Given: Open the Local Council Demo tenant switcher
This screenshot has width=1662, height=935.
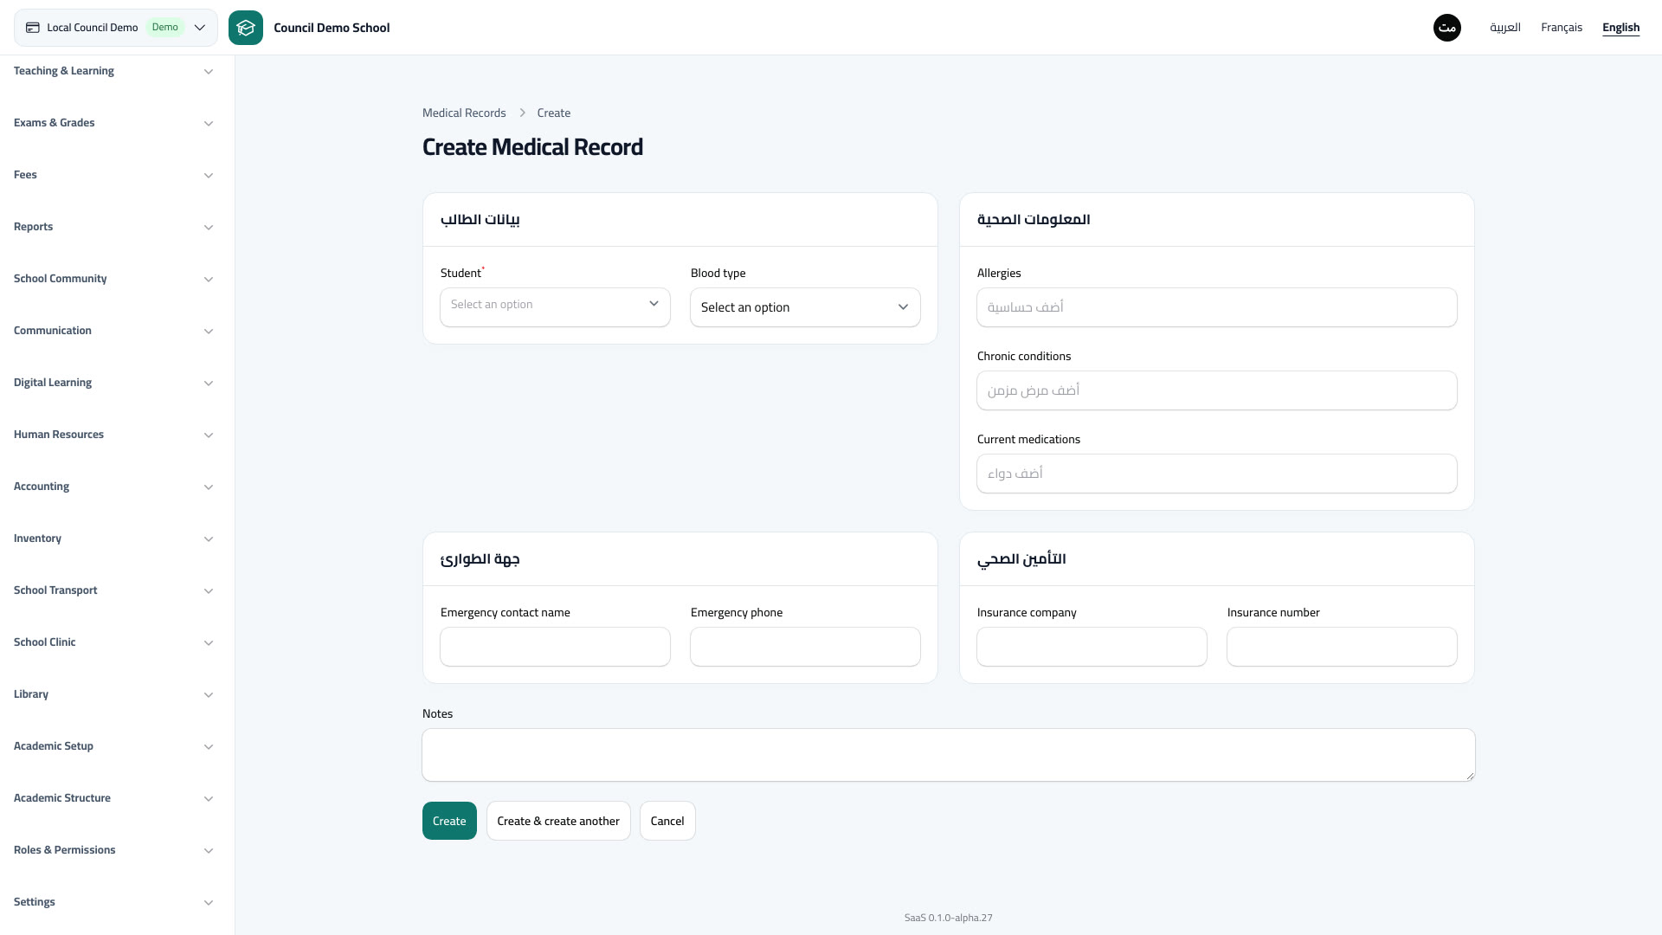Looking at the screenshot, I should (x=116, y=28).
